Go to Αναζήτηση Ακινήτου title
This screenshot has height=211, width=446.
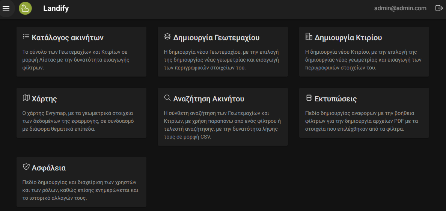(208, 99)
